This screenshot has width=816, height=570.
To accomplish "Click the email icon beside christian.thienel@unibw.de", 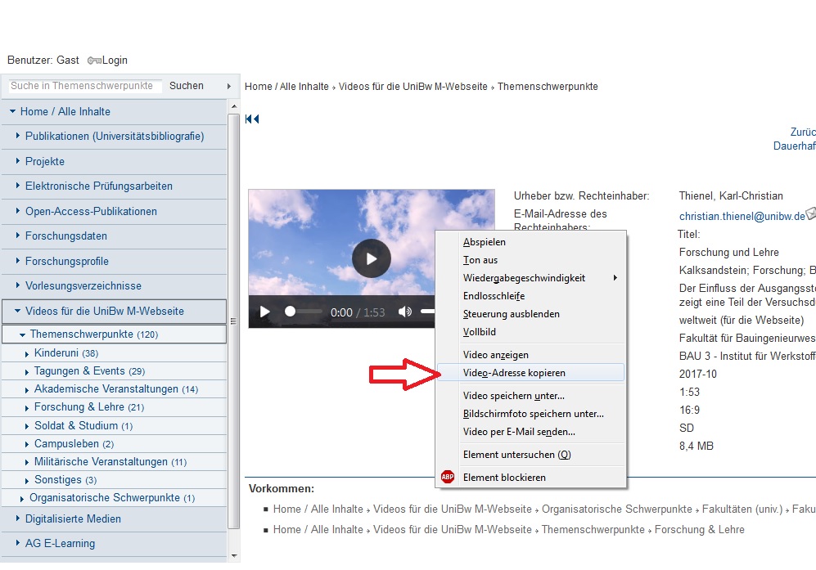I will click(810, 214).
